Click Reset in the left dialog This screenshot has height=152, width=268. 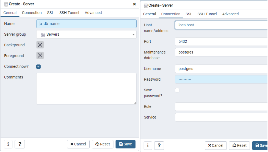pos(103,144)
